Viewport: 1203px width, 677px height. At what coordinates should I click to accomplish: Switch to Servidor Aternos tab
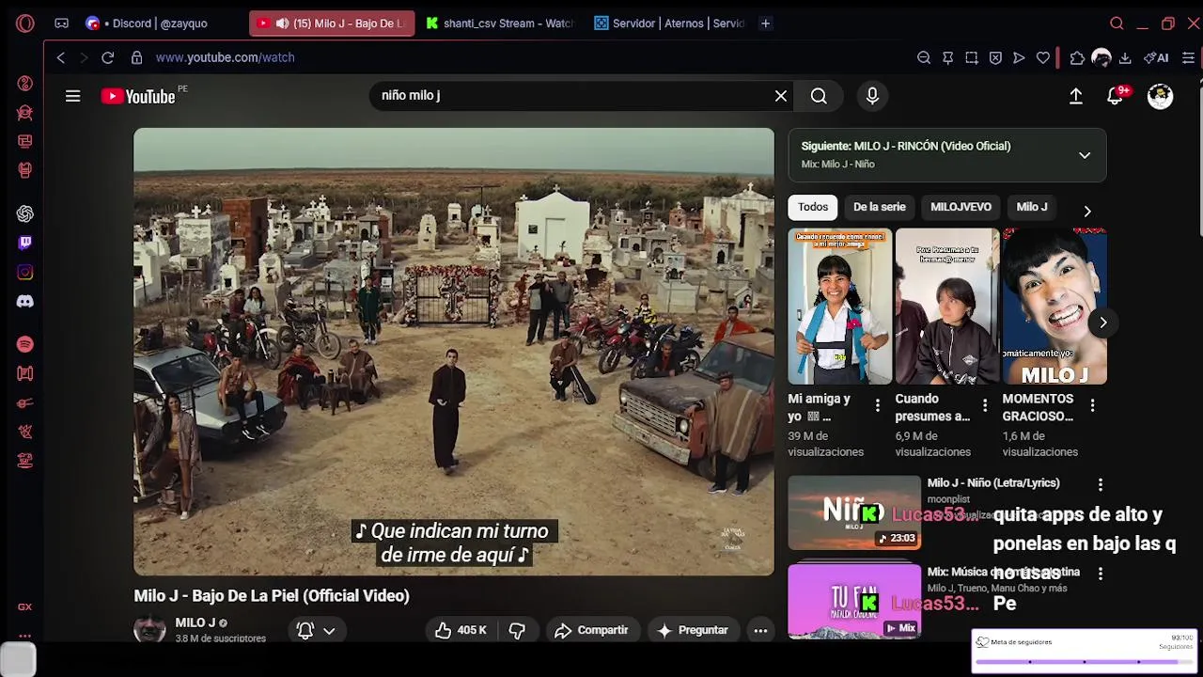[x=669, y=24]
